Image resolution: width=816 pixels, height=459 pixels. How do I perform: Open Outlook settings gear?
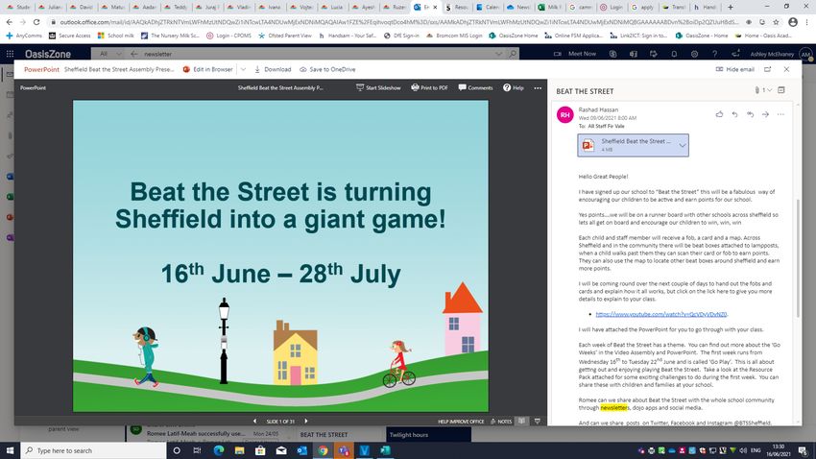point(694,54)
